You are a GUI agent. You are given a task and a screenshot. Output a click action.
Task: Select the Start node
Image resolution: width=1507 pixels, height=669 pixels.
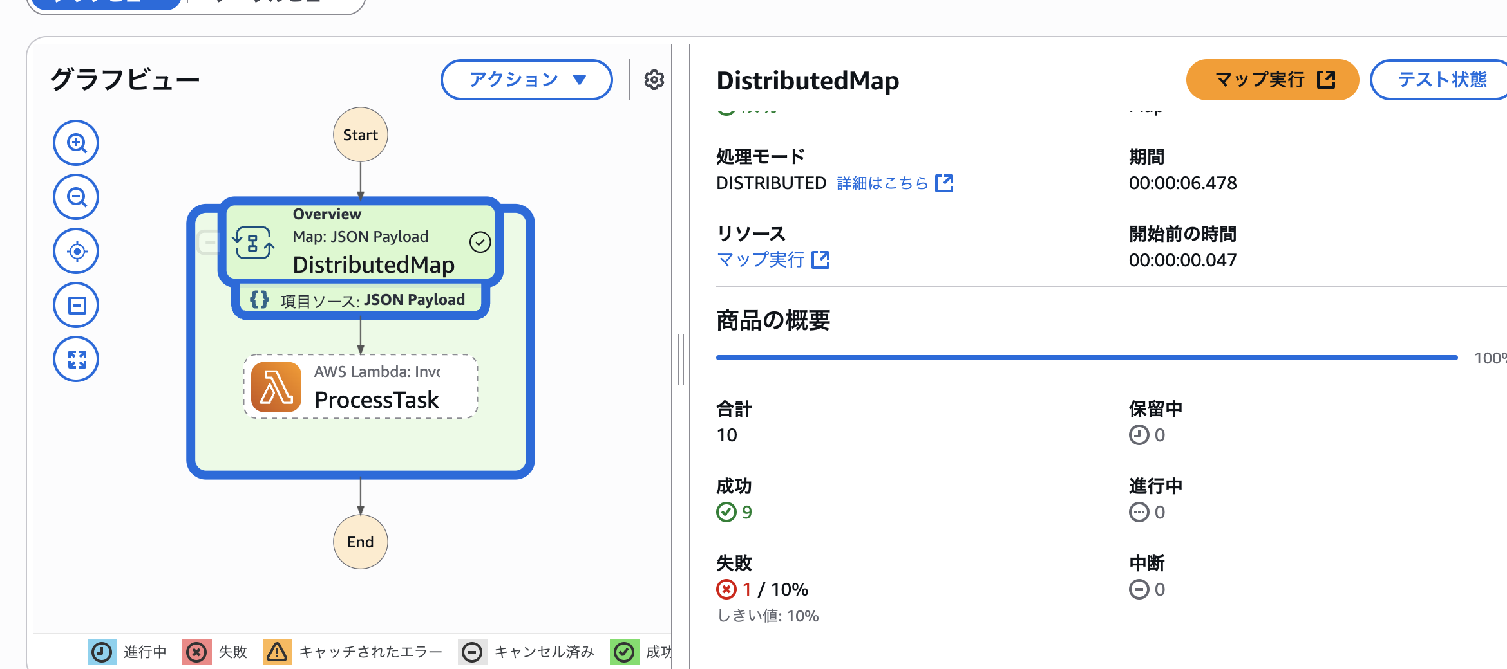pos(361,135)
